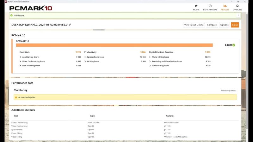Open the Monitoring details link
This screenshot has width=253, height=142.
(x=228, y=91)
